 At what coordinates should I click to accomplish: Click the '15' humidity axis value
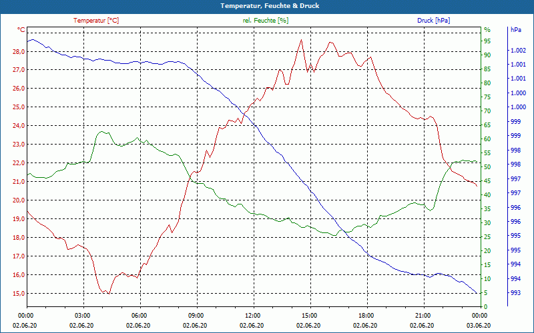[487, 264]
